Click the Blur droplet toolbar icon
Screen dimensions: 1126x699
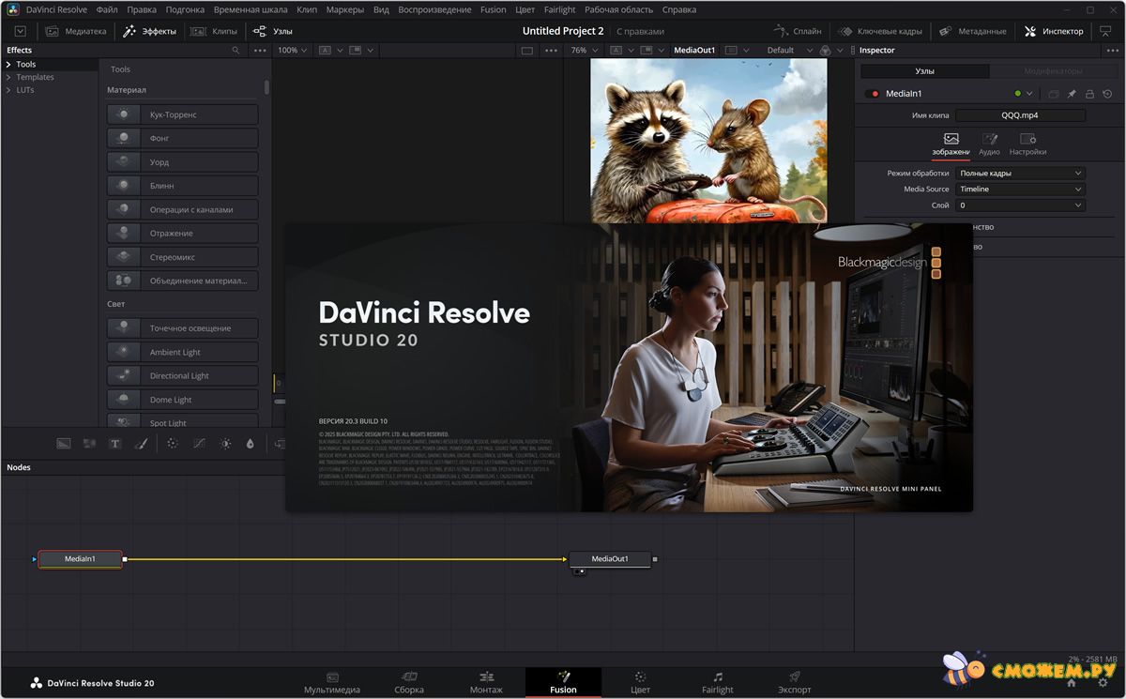251,444
